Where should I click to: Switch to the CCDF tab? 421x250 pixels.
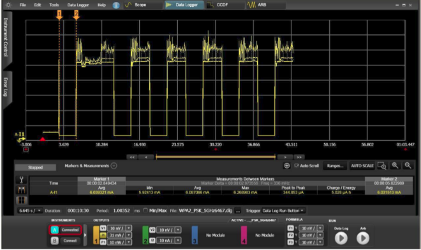coord(225,5)
